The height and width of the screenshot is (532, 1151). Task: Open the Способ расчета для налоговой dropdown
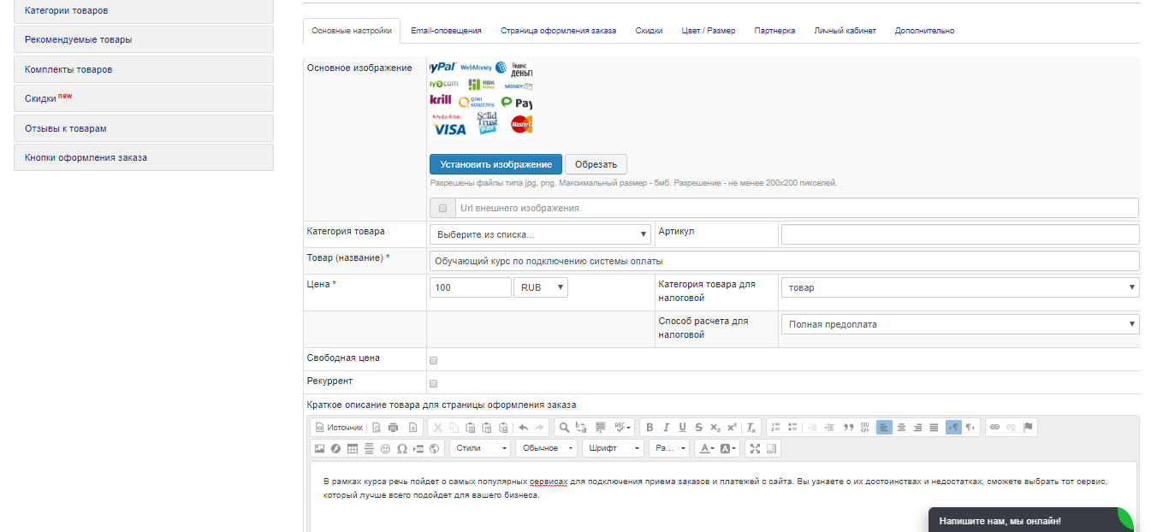tap(959, 324)
